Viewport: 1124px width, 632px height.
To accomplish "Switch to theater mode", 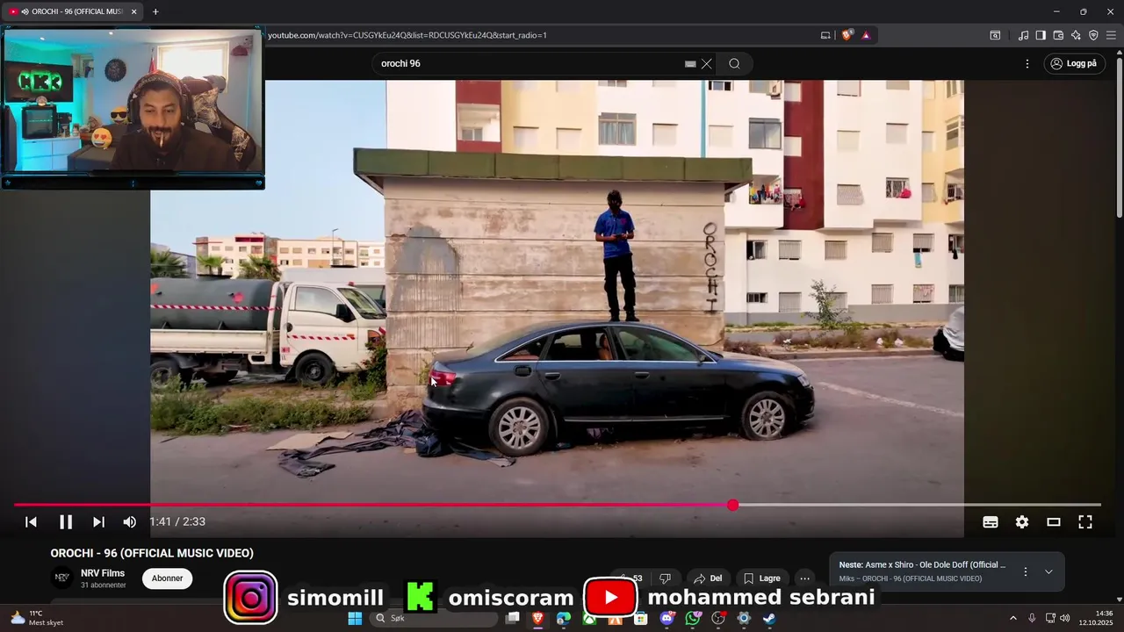I will click(1054, 521).
